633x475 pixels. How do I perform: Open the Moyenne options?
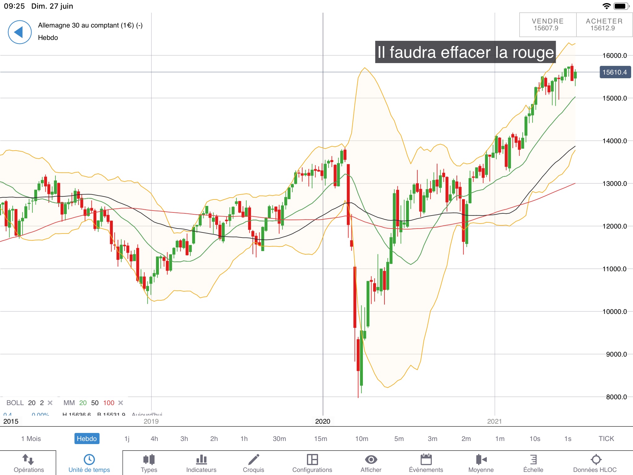pos(481,460)
